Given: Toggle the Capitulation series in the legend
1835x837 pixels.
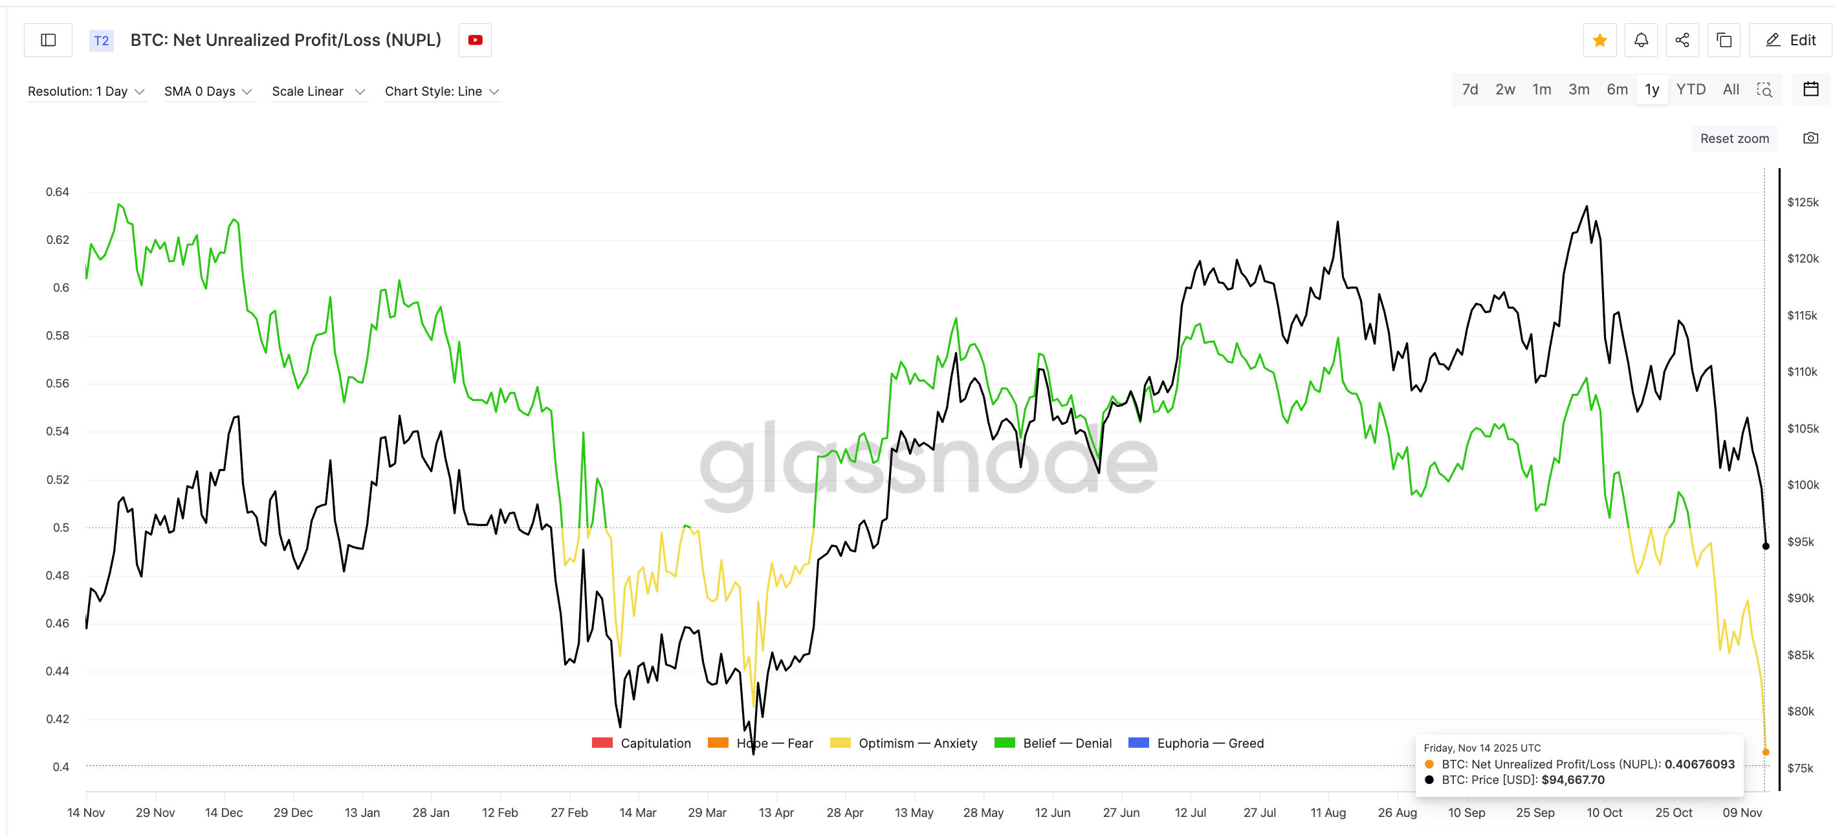Looking at the screenshot, I should (x=642, y=743).
